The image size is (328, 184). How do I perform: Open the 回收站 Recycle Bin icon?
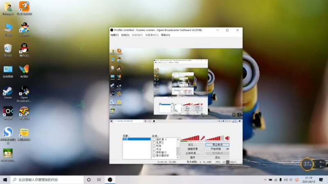[8, 50]
